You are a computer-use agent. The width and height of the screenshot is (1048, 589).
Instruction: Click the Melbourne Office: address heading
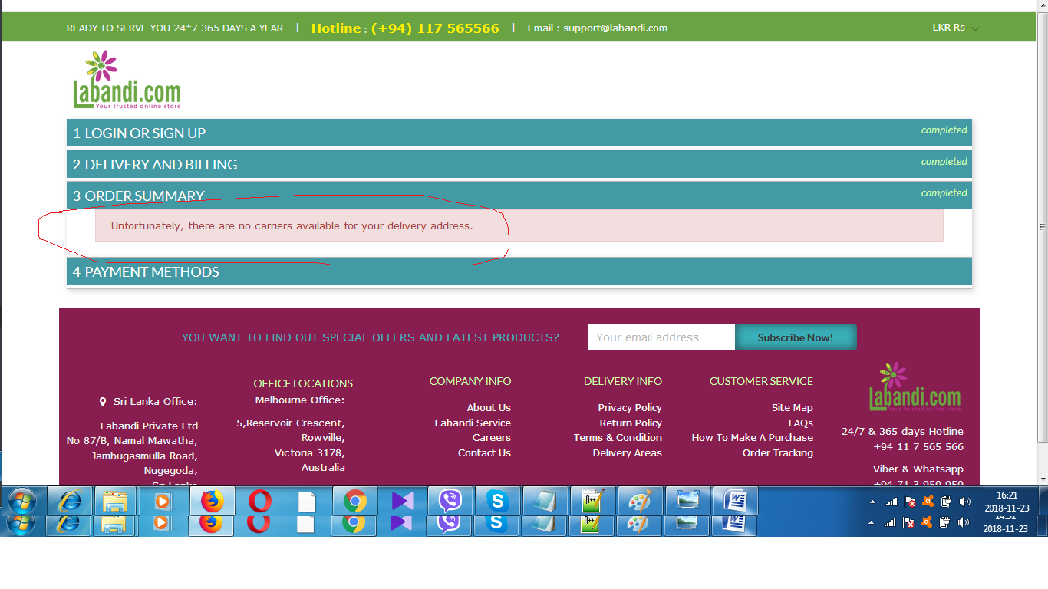click(x=300, y=400)
